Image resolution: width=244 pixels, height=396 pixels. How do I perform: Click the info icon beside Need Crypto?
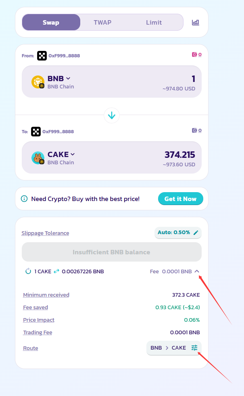(x=24, y=199)
